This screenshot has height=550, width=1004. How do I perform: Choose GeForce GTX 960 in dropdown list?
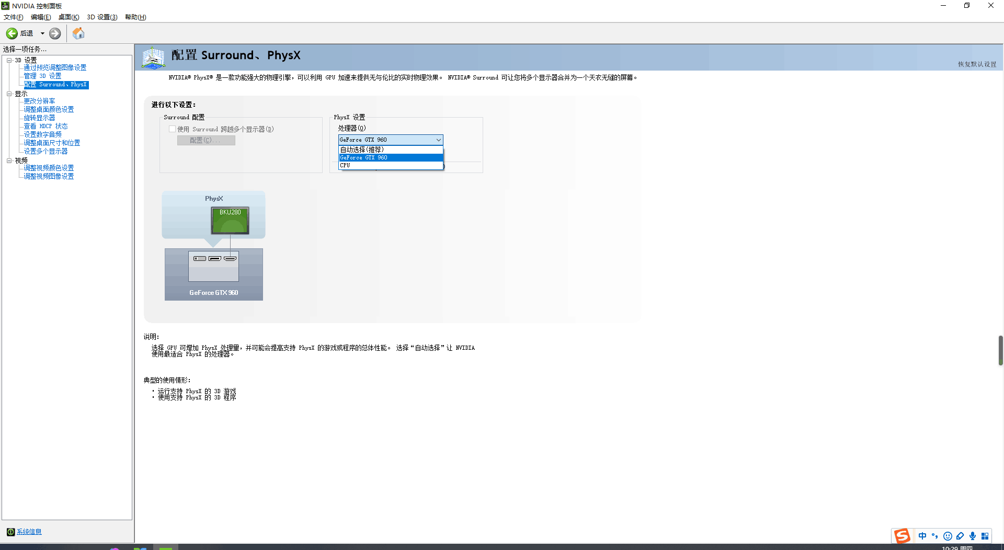tap(391, 158)
